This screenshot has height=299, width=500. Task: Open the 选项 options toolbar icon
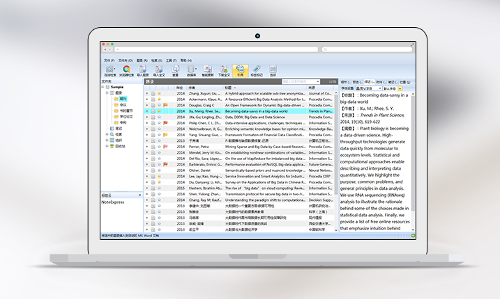[272, 70]
